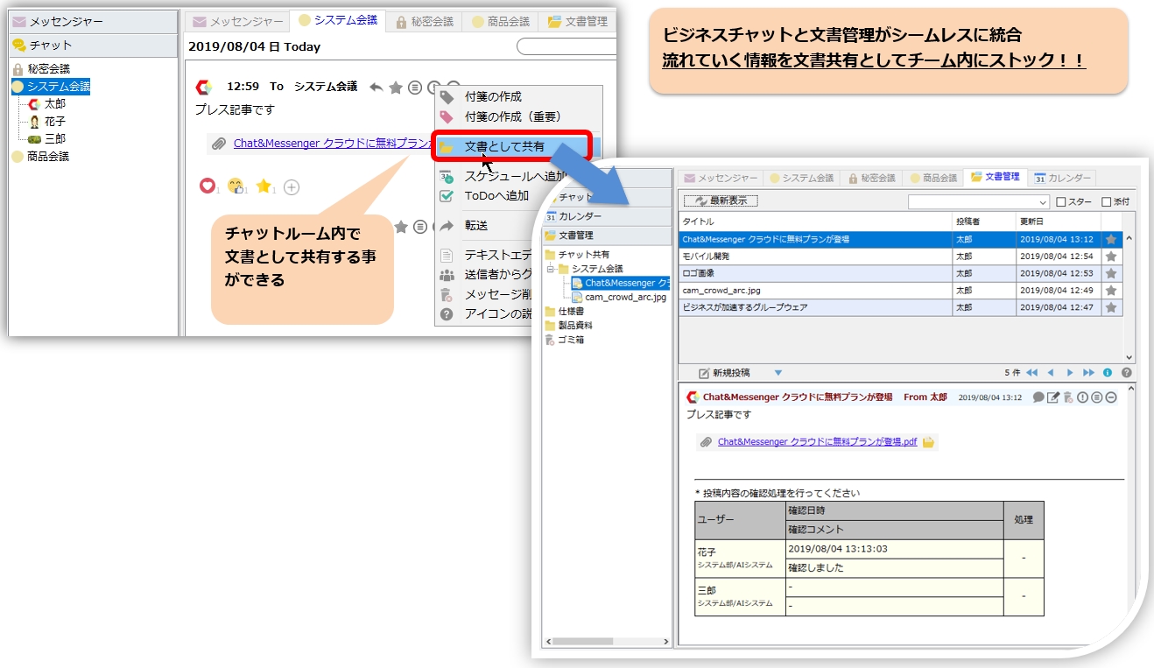Go to next page of documents

click(x=1070, y=373)
